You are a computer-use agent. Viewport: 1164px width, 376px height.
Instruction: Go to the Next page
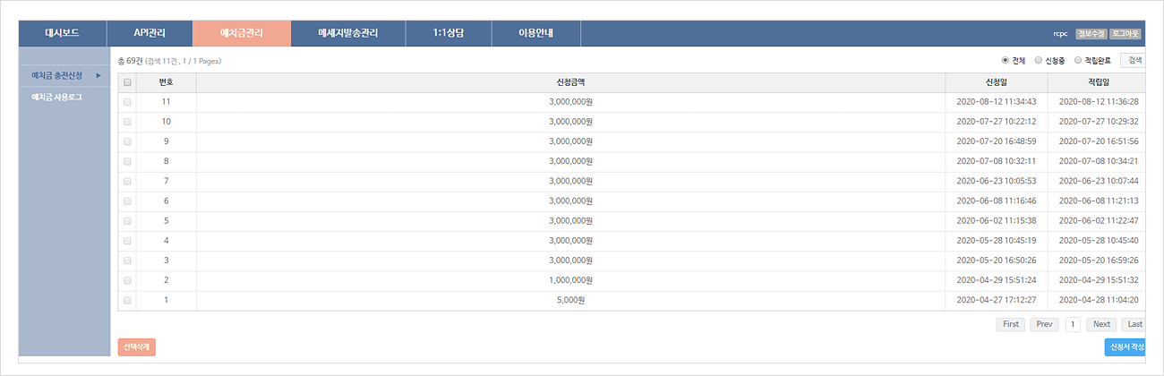[1101, 324]
